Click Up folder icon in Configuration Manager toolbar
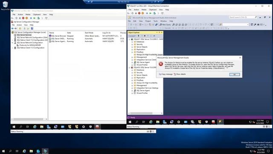This screenshot has width=273, height=154. tap(20, 29)
